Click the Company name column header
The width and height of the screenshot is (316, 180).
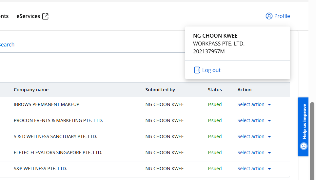click(x=31, y=90)
